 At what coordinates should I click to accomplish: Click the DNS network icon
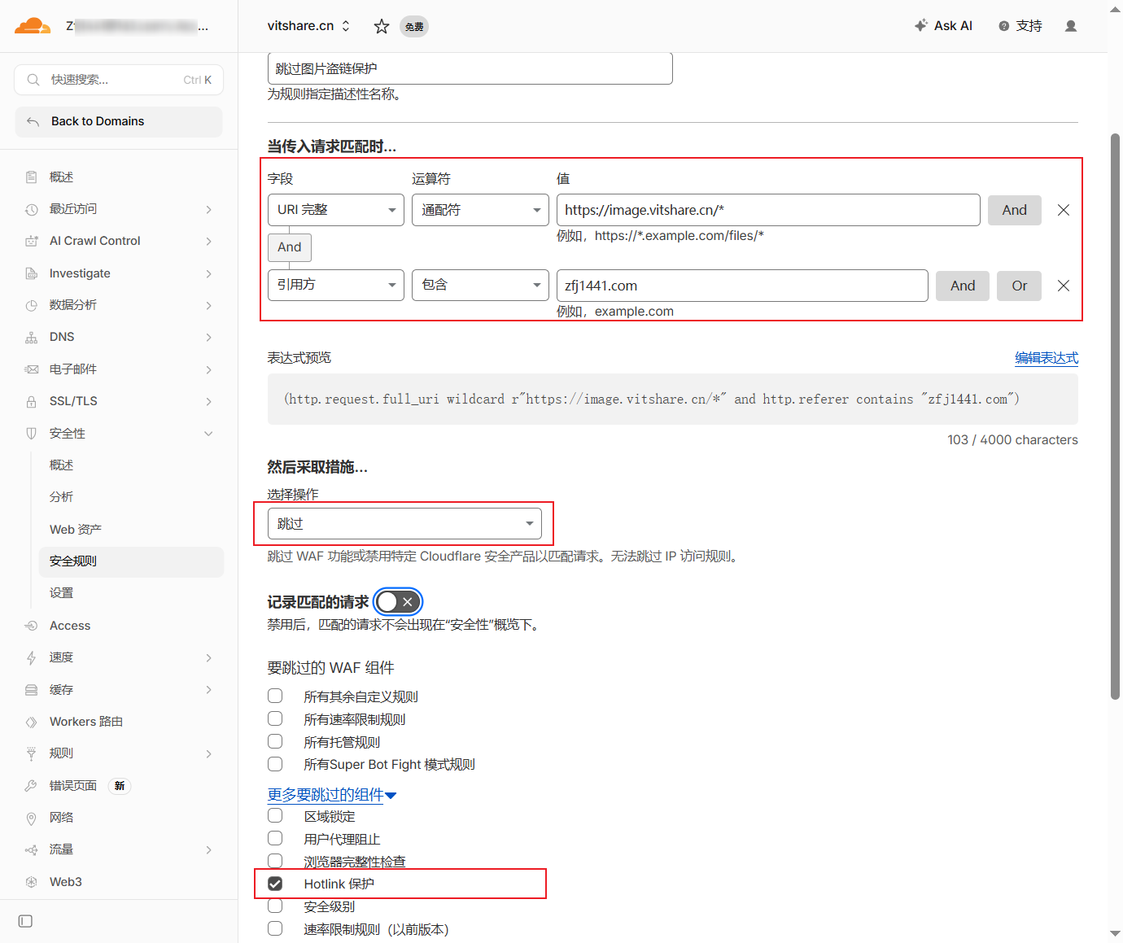[32, 337]
